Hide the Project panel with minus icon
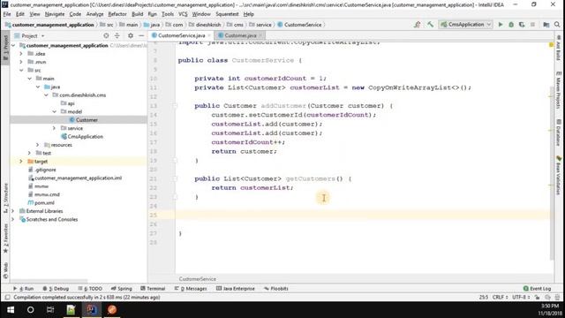565x318 pixels. (x=141, y=35)
